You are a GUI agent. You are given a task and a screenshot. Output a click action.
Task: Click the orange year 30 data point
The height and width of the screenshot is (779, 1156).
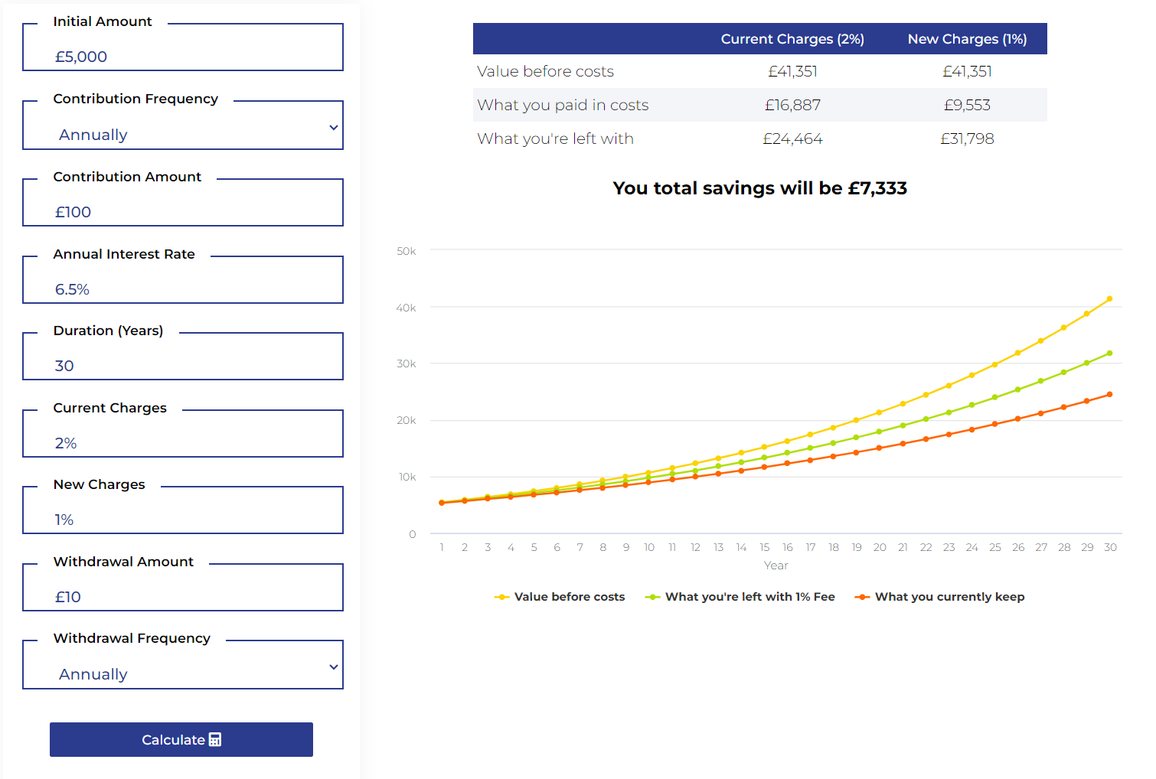(1109, 395)
